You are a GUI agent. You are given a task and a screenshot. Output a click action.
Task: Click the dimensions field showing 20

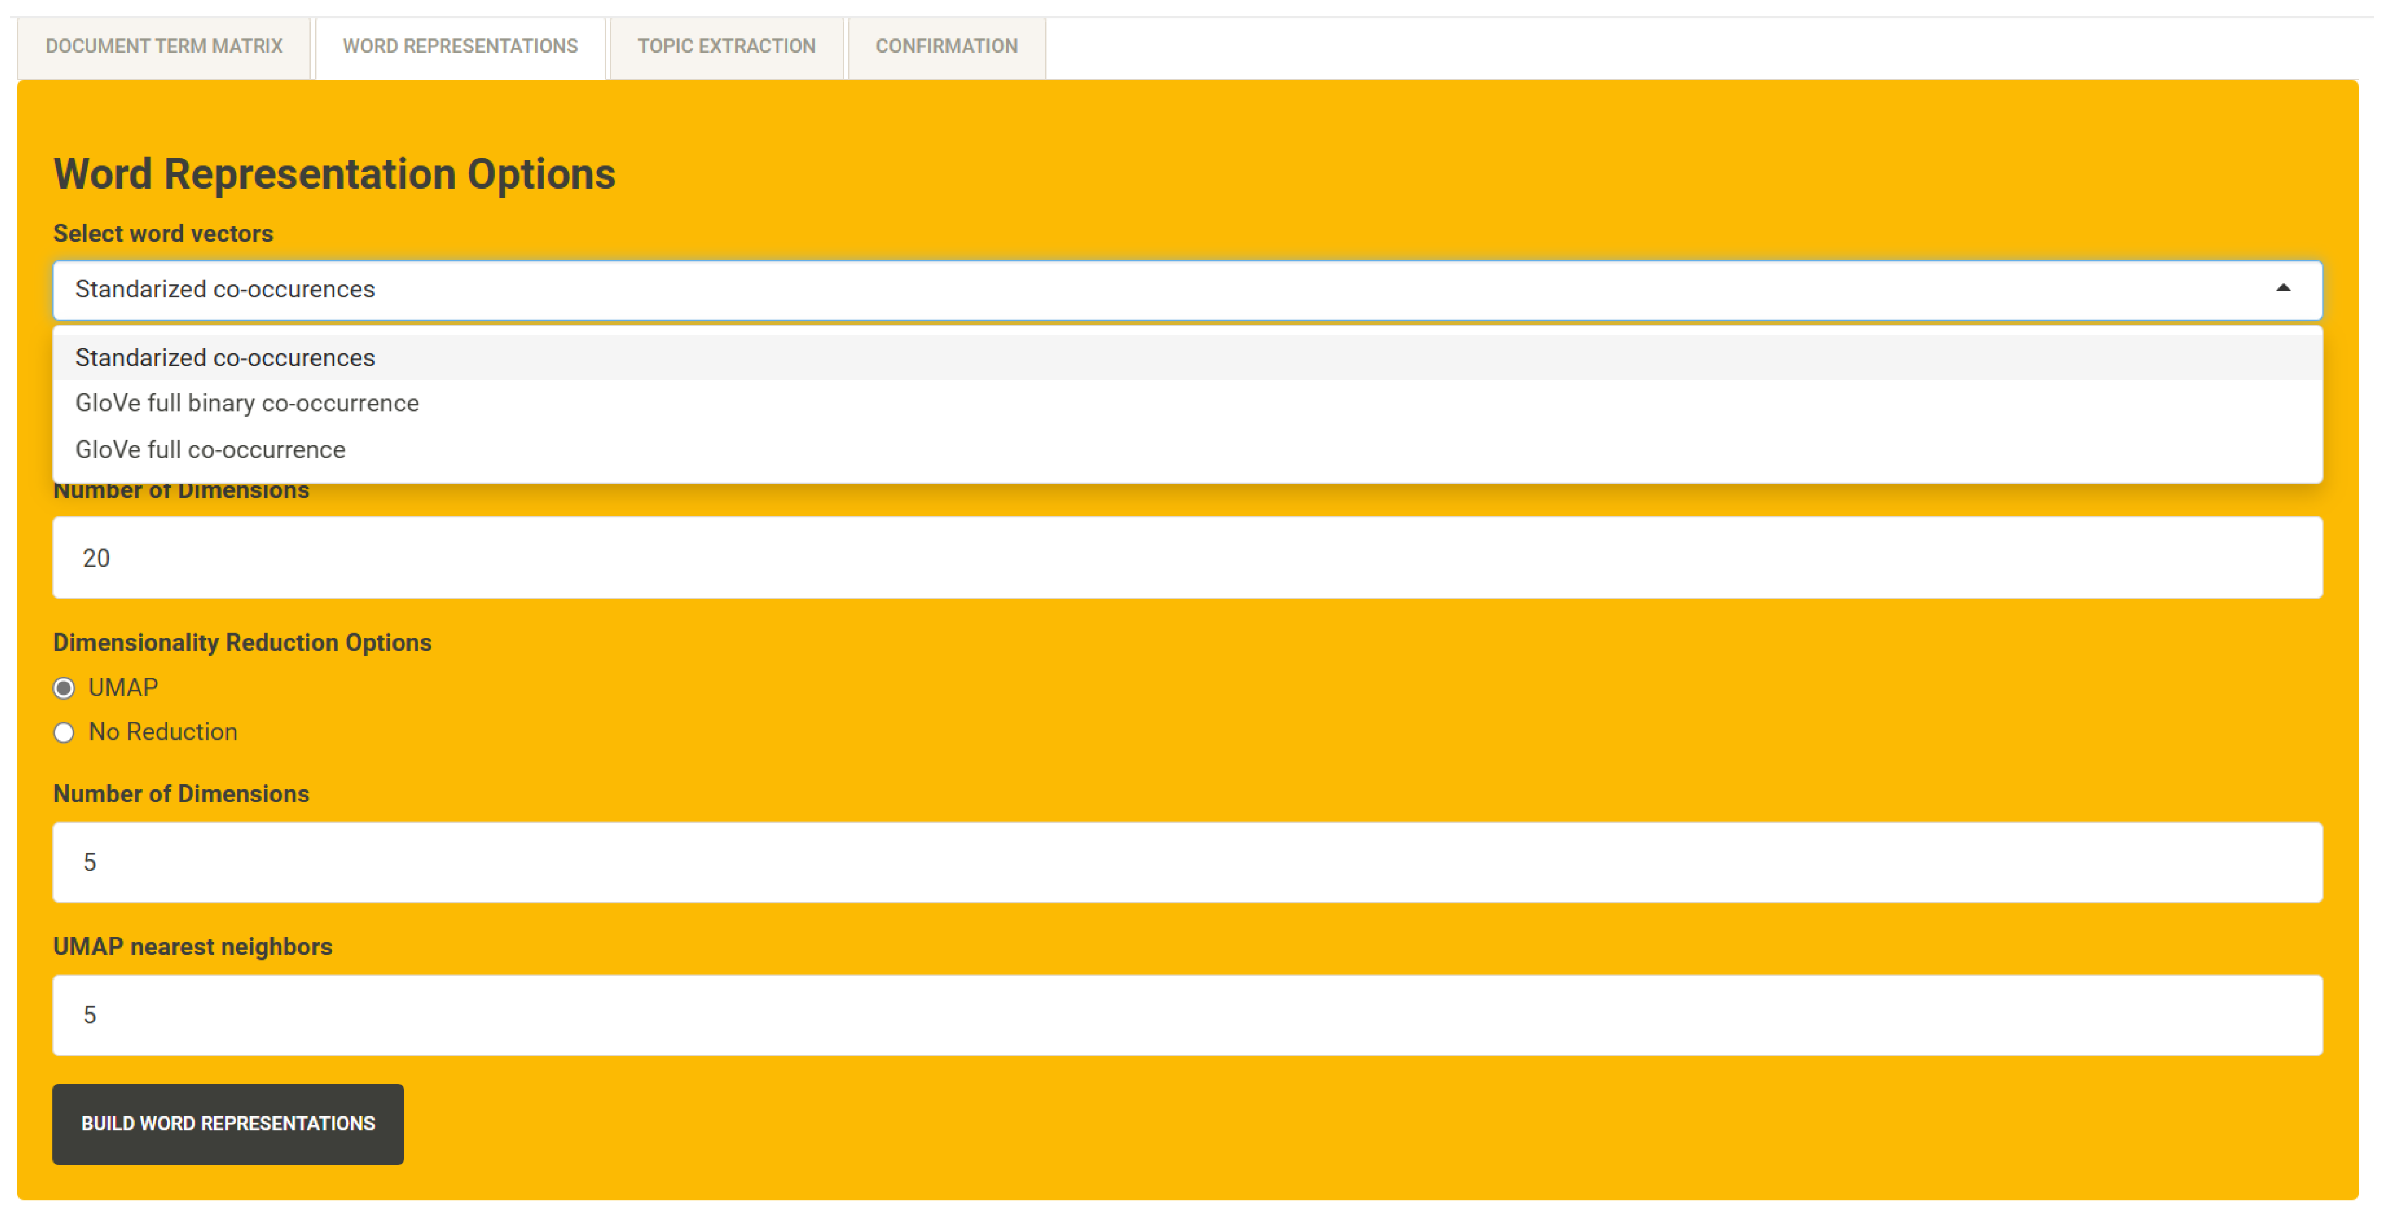1187,558
